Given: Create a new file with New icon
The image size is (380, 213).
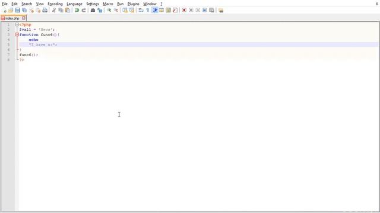Looking at the screenshot, I should click(x=4, y=10).
